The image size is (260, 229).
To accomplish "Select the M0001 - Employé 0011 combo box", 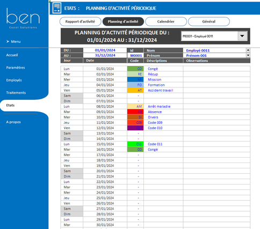I will tap(214, 36).
